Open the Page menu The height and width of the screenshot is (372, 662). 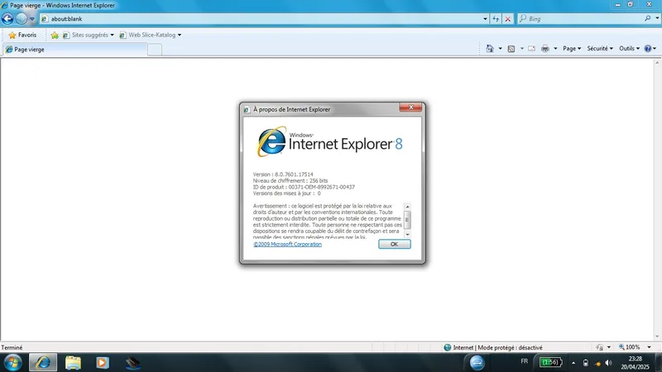pyautogui.click(x=572, y=49)
